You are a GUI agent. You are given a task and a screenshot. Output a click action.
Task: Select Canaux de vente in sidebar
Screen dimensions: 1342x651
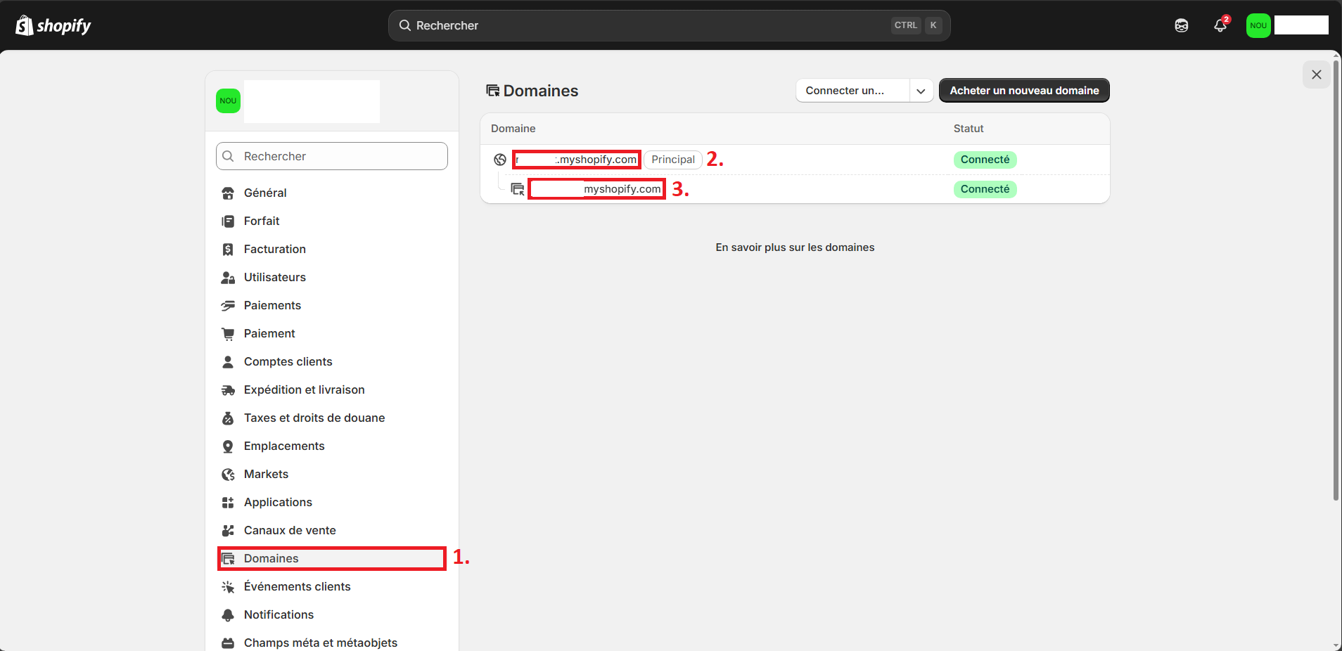[x=290, y=530]
